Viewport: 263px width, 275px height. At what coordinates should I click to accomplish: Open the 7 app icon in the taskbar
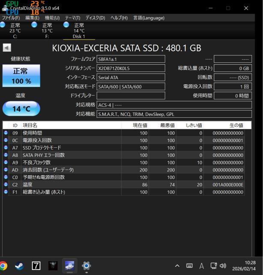[36, 266]
